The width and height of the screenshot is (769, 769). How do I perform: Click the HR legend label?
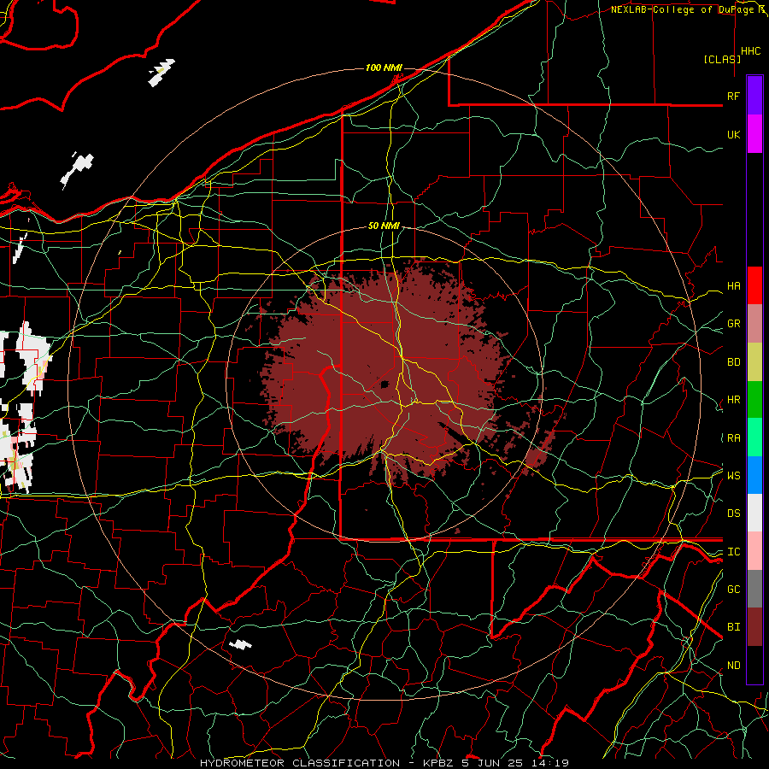(x=733, y=400)
